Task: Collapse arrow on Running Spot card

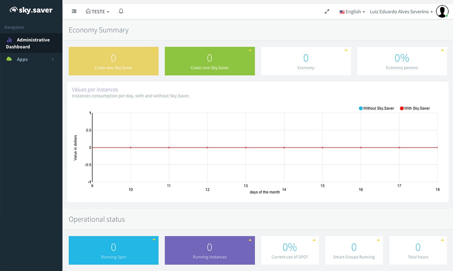Action: point(154,240)
